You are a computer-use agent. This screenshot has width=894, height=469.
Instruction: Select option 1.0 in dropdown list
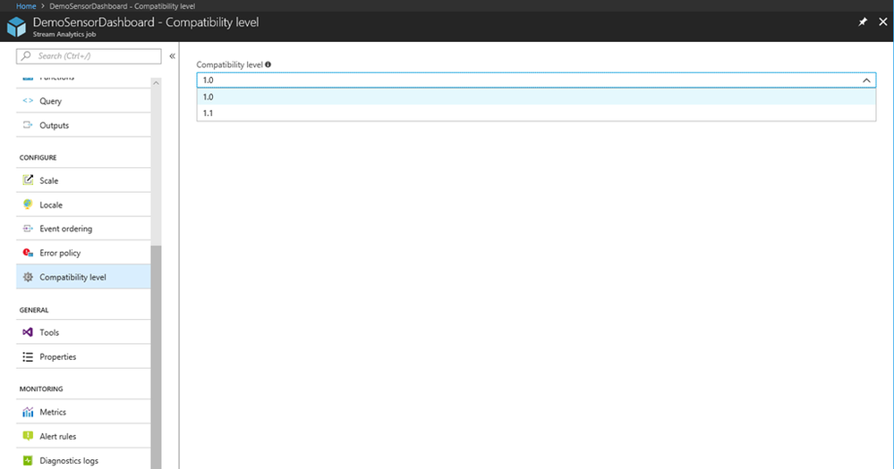[536, 96]
